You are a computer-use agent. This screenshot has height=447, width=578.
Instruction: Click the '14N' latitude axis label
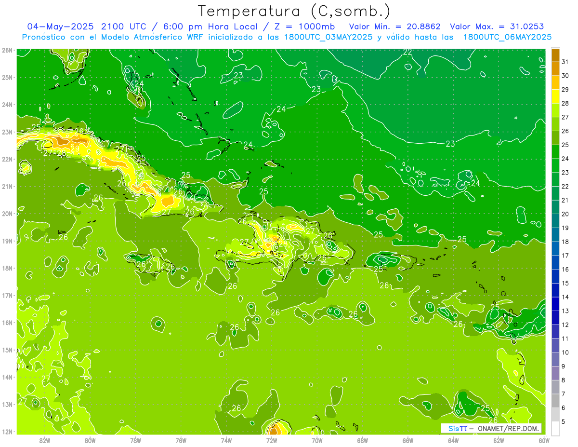coord(7,377)
